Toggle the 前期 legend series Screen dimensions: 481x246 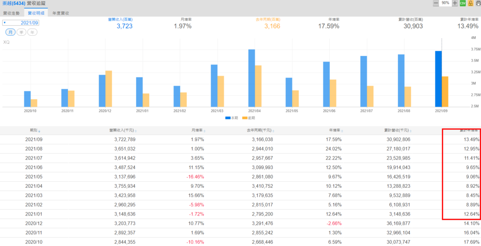[248, 118]
